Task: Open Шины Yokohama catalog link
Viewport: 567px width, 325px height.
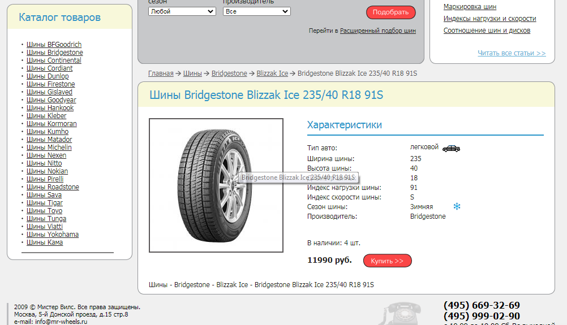Action: 53,235
